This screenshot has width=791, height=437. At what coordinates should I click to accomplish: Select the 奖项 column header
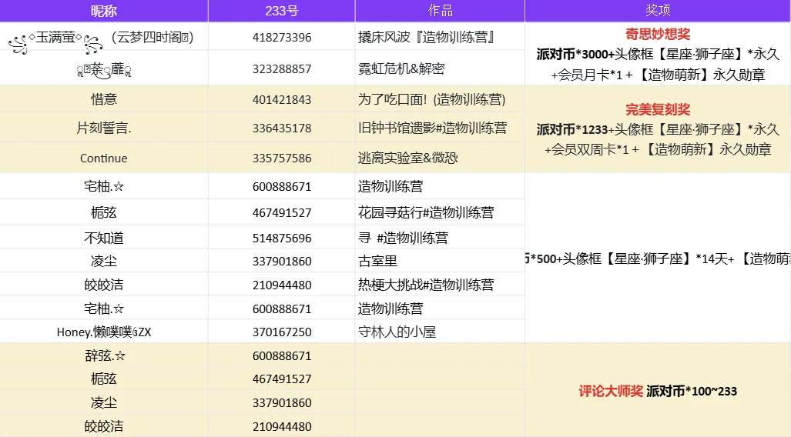click(x=658, y=11)
